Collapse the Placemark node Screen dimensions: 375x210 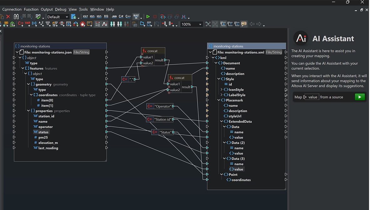(x=218, y=100)
